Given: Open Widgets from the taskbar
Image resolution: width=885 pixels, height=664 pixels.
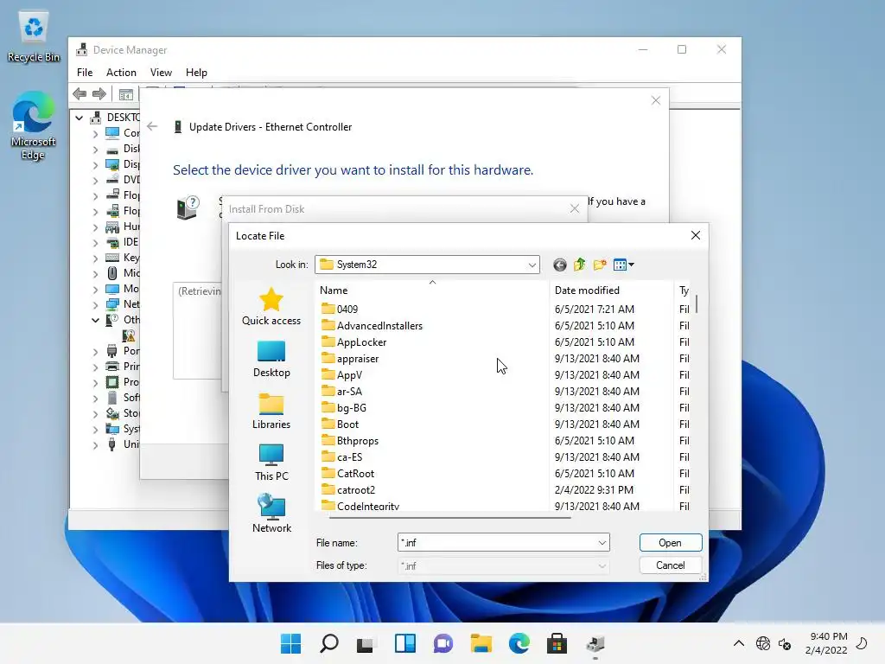Looking at the screenshot, I should click(x=404, y=643).
